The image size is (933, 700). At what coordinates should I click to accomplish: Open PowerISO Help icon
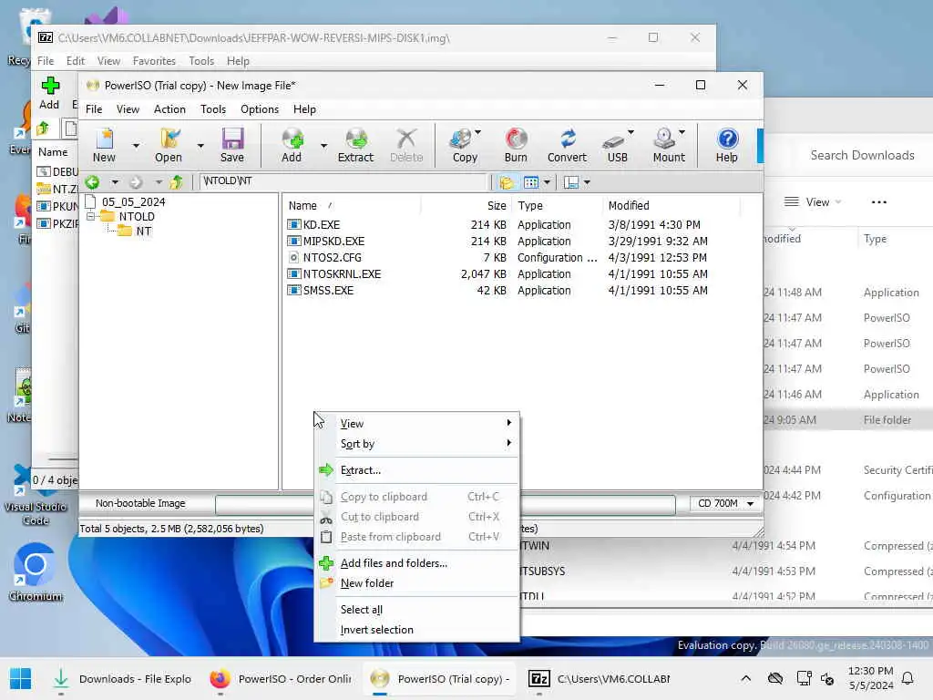click(727, 139)
